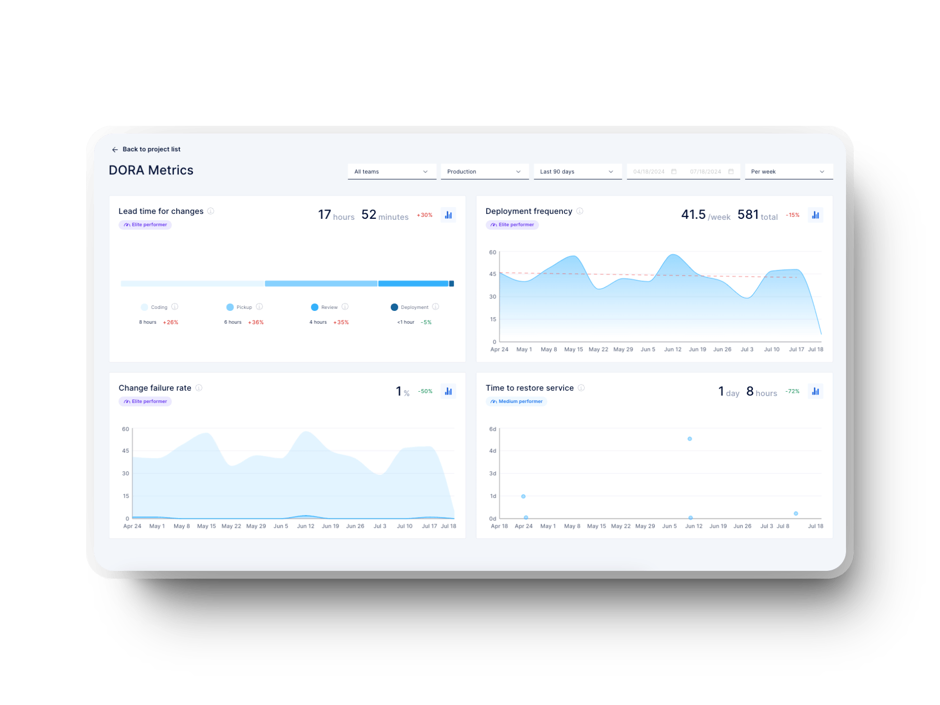Viewport: 940px width, 705px height.
Task: Change the Per week grouping dropdown
Action: point(788,171)
